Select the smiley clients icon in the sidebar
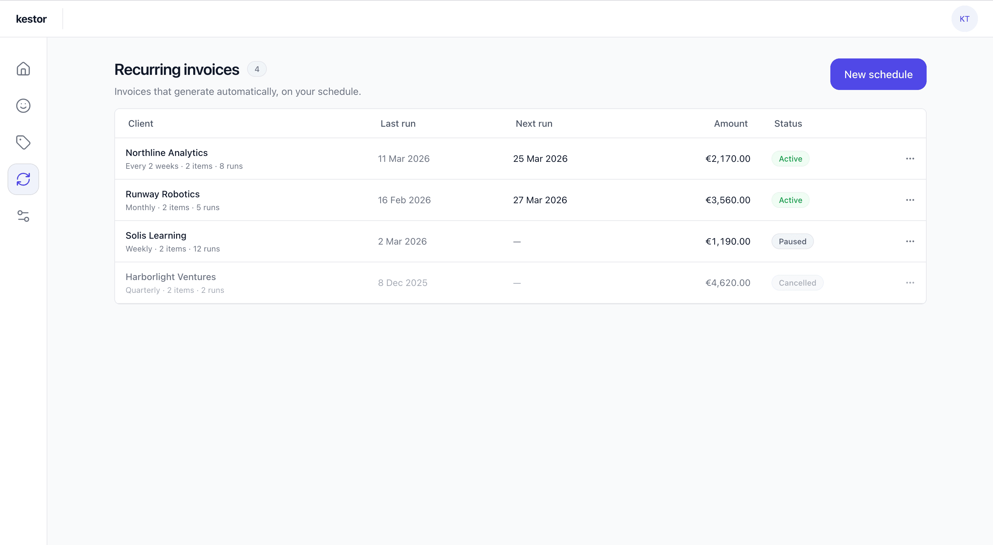Screen dimensions: 993x545 coord(23,105)
